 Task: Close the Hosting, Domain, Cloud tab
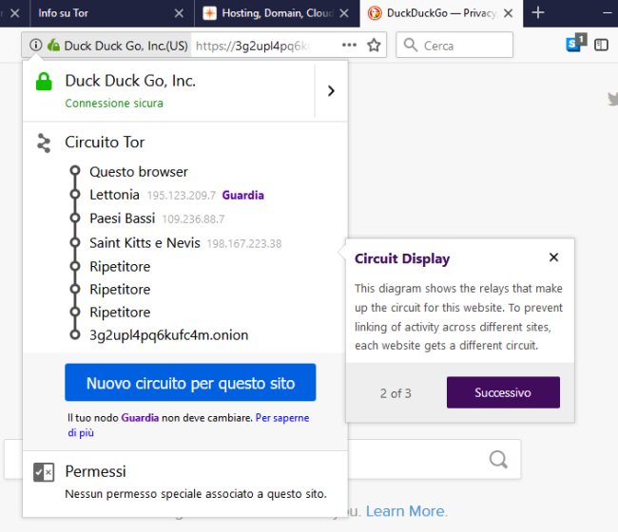(x=344, y=13)
